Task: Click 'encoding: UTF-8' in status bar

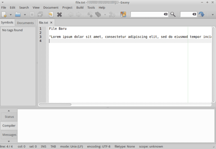Action: coord(99,146)
